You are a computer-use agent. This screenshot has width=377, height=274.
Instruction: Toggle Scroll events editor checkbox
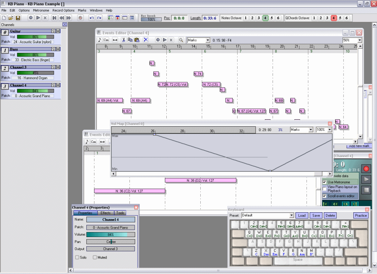point(324,196)
